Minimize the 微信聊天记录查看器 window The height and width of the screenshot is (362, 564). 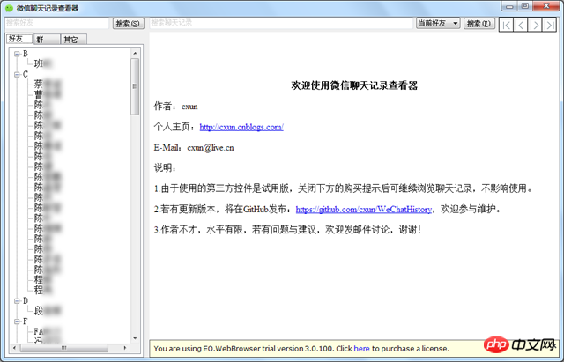point(509,6)
